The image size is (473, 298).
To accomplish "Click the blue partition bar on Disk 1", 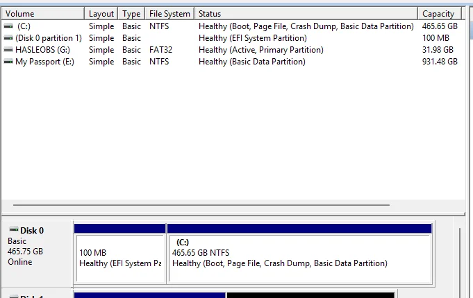I will [x=149, y=295].
